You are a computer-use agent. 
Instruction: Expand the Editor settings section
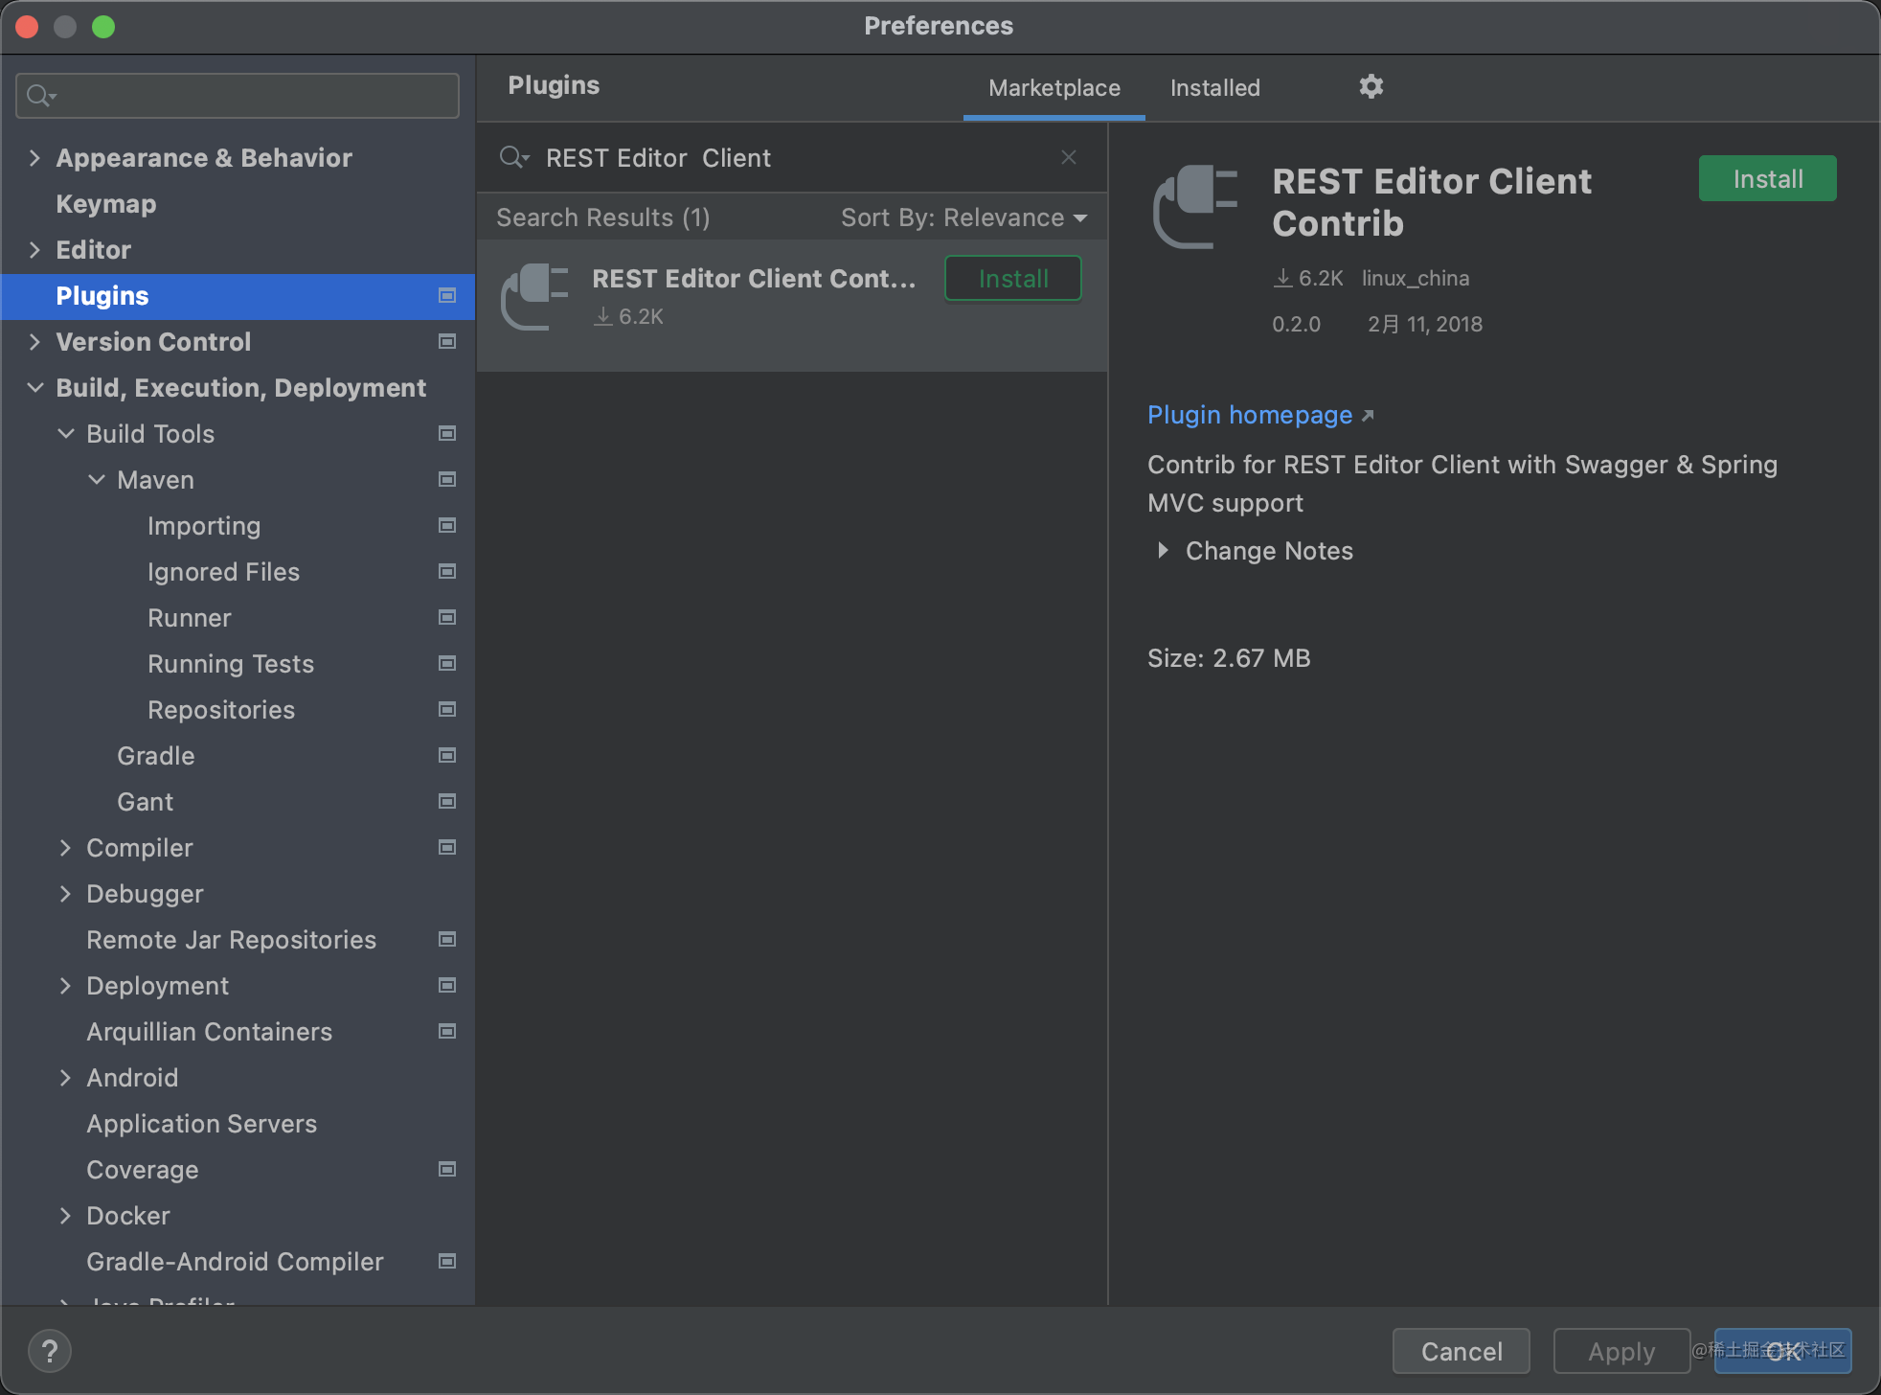pos(34,249)
